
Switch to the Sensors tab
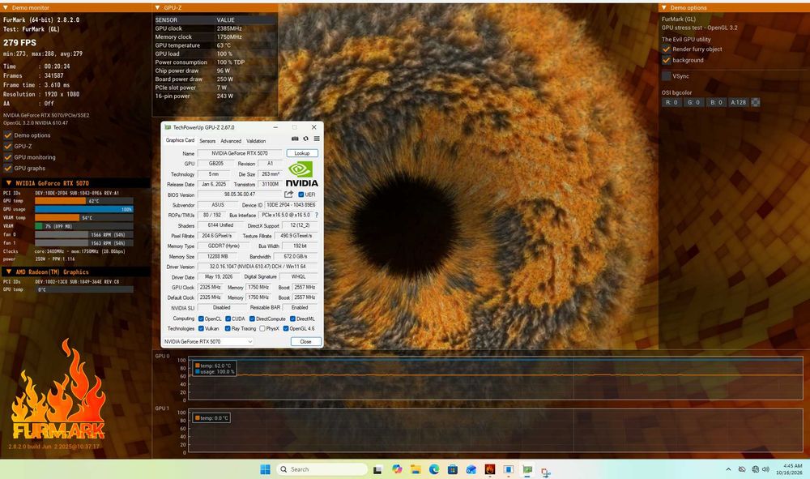pyautogui.click(x=207, y=141)
